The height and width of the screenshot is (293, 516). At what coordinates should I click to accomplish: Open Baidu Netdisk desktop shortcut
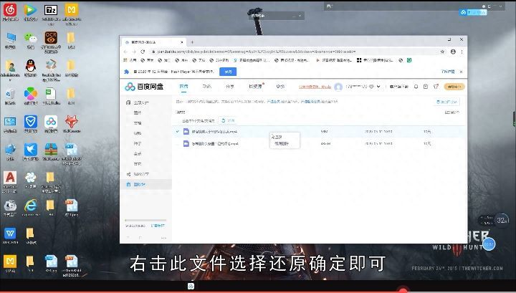coord(51,122)
